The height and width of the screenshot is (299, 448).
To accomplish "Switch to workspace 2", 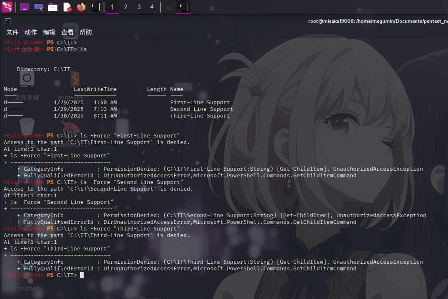I will tap(126, 7).
